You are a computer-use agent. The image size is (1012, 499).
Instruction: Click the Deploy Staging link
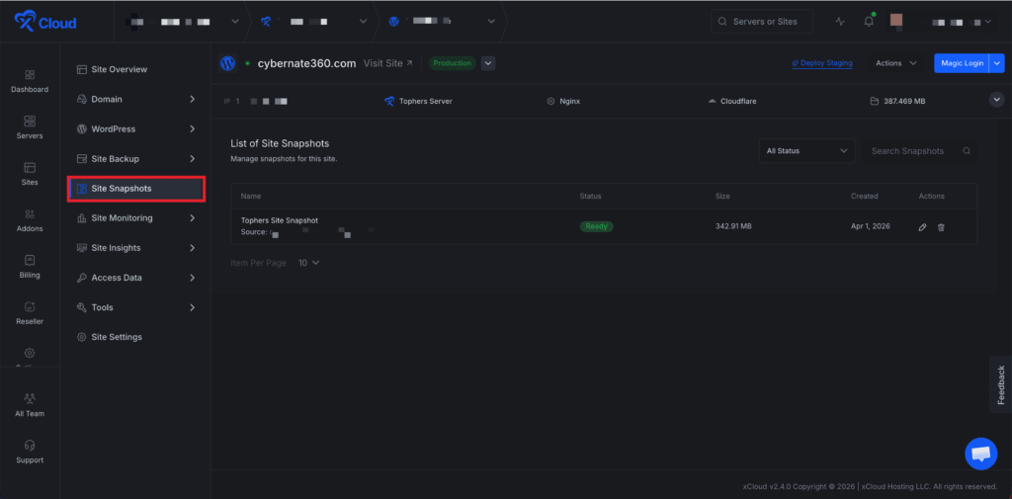point(822,63)
